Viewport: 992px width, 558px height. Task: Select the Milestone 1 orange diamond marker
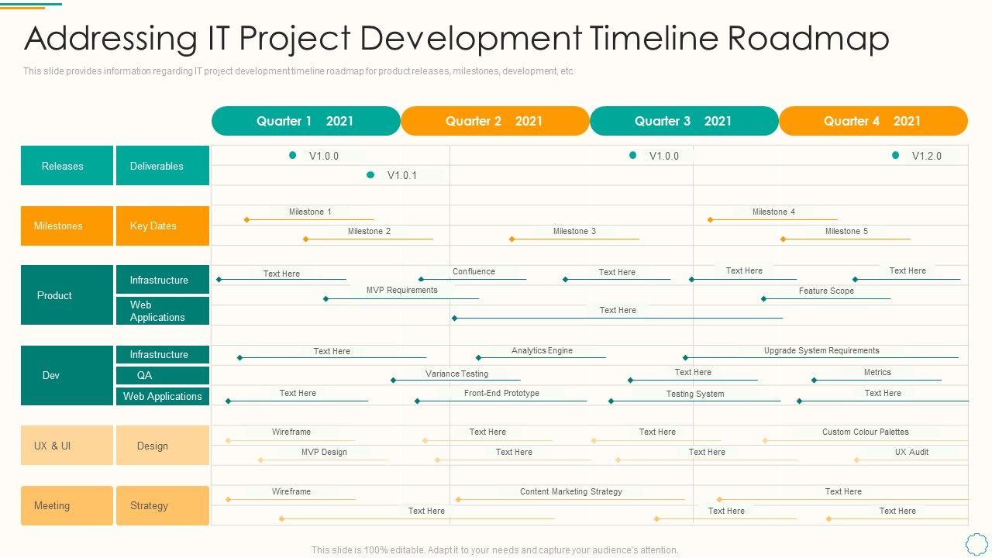tap(246, 220)
